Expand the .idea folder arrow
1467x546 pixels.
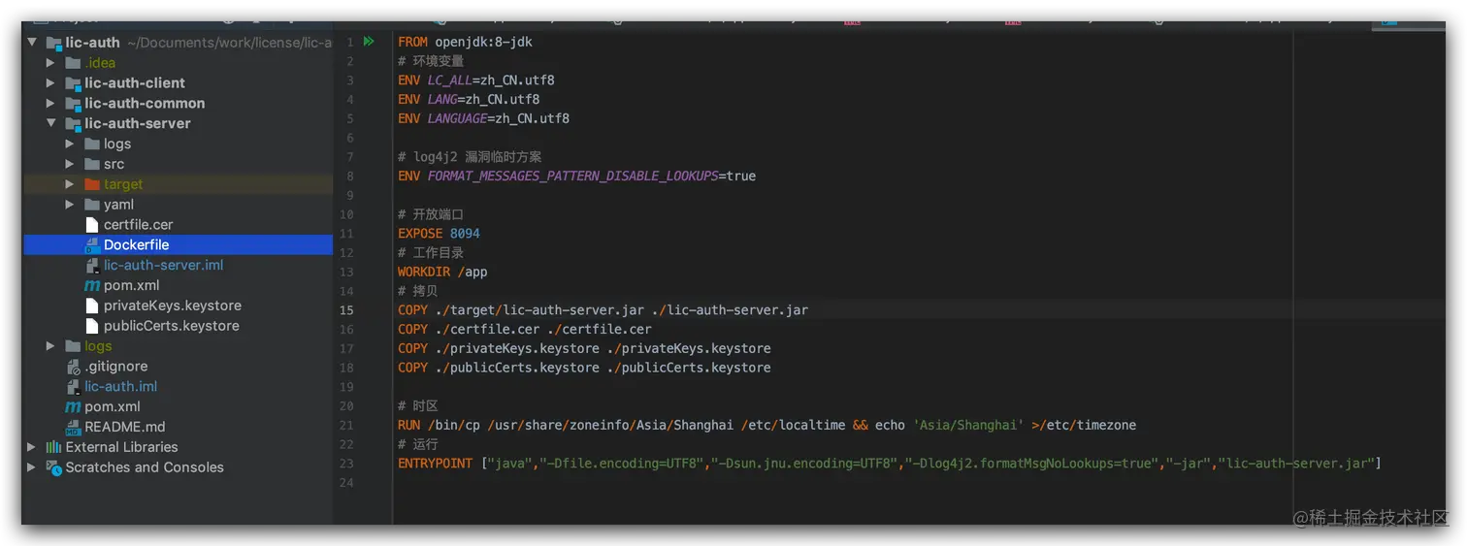[50, 63]
